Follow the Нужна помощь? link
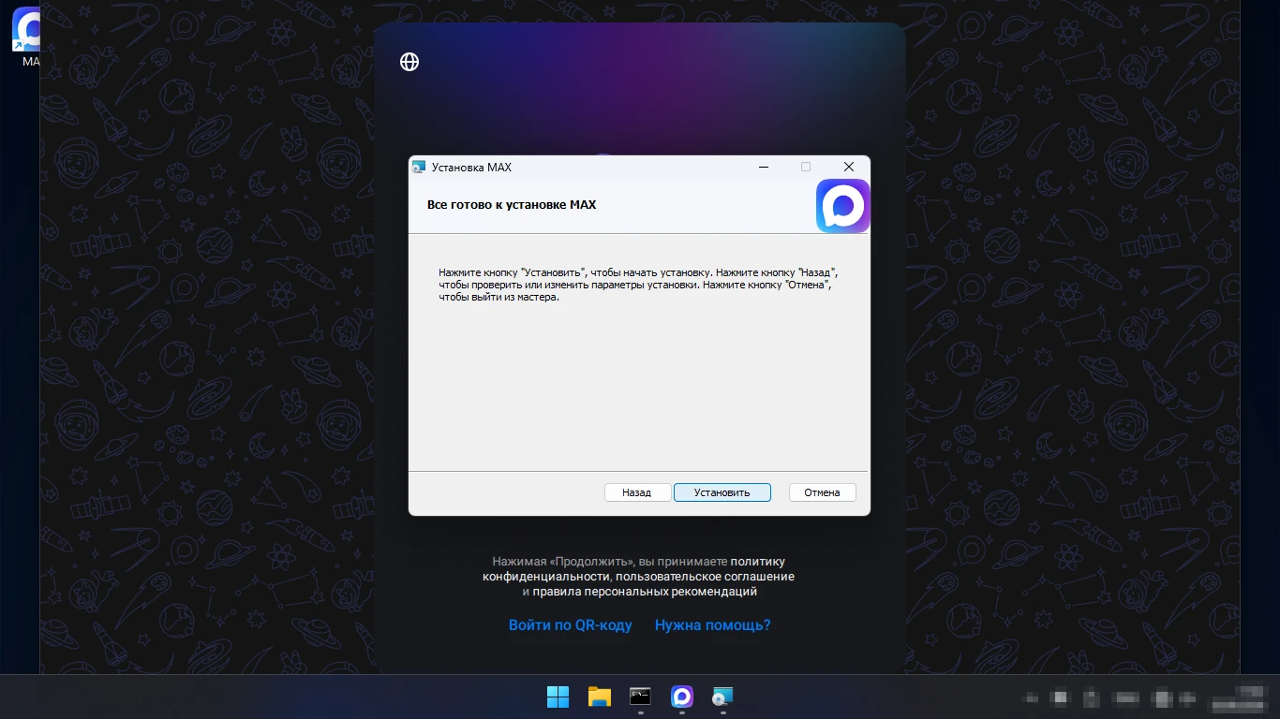The height and width of the screenshot is (719, 1280). pos(713,624)
